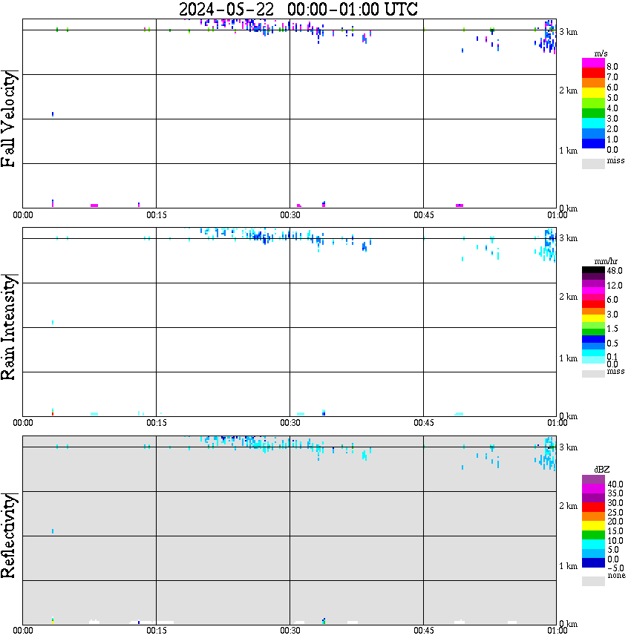Viewport: 631px width, 644px height.
Task: Click the 00:30 tick under Rain Intensity plot
Action: [x=290, y=423]
